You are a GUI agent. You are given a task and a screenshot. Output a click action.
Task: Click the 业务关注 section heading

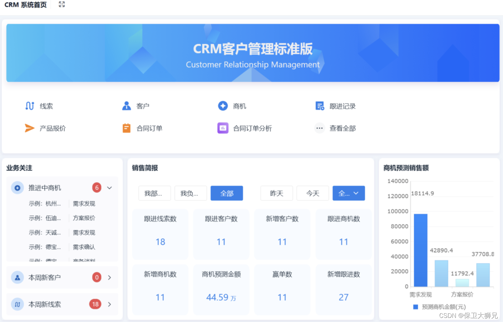coord(19,168)
